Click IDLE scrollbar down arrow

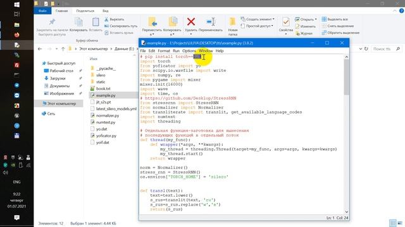click(347, 212)
